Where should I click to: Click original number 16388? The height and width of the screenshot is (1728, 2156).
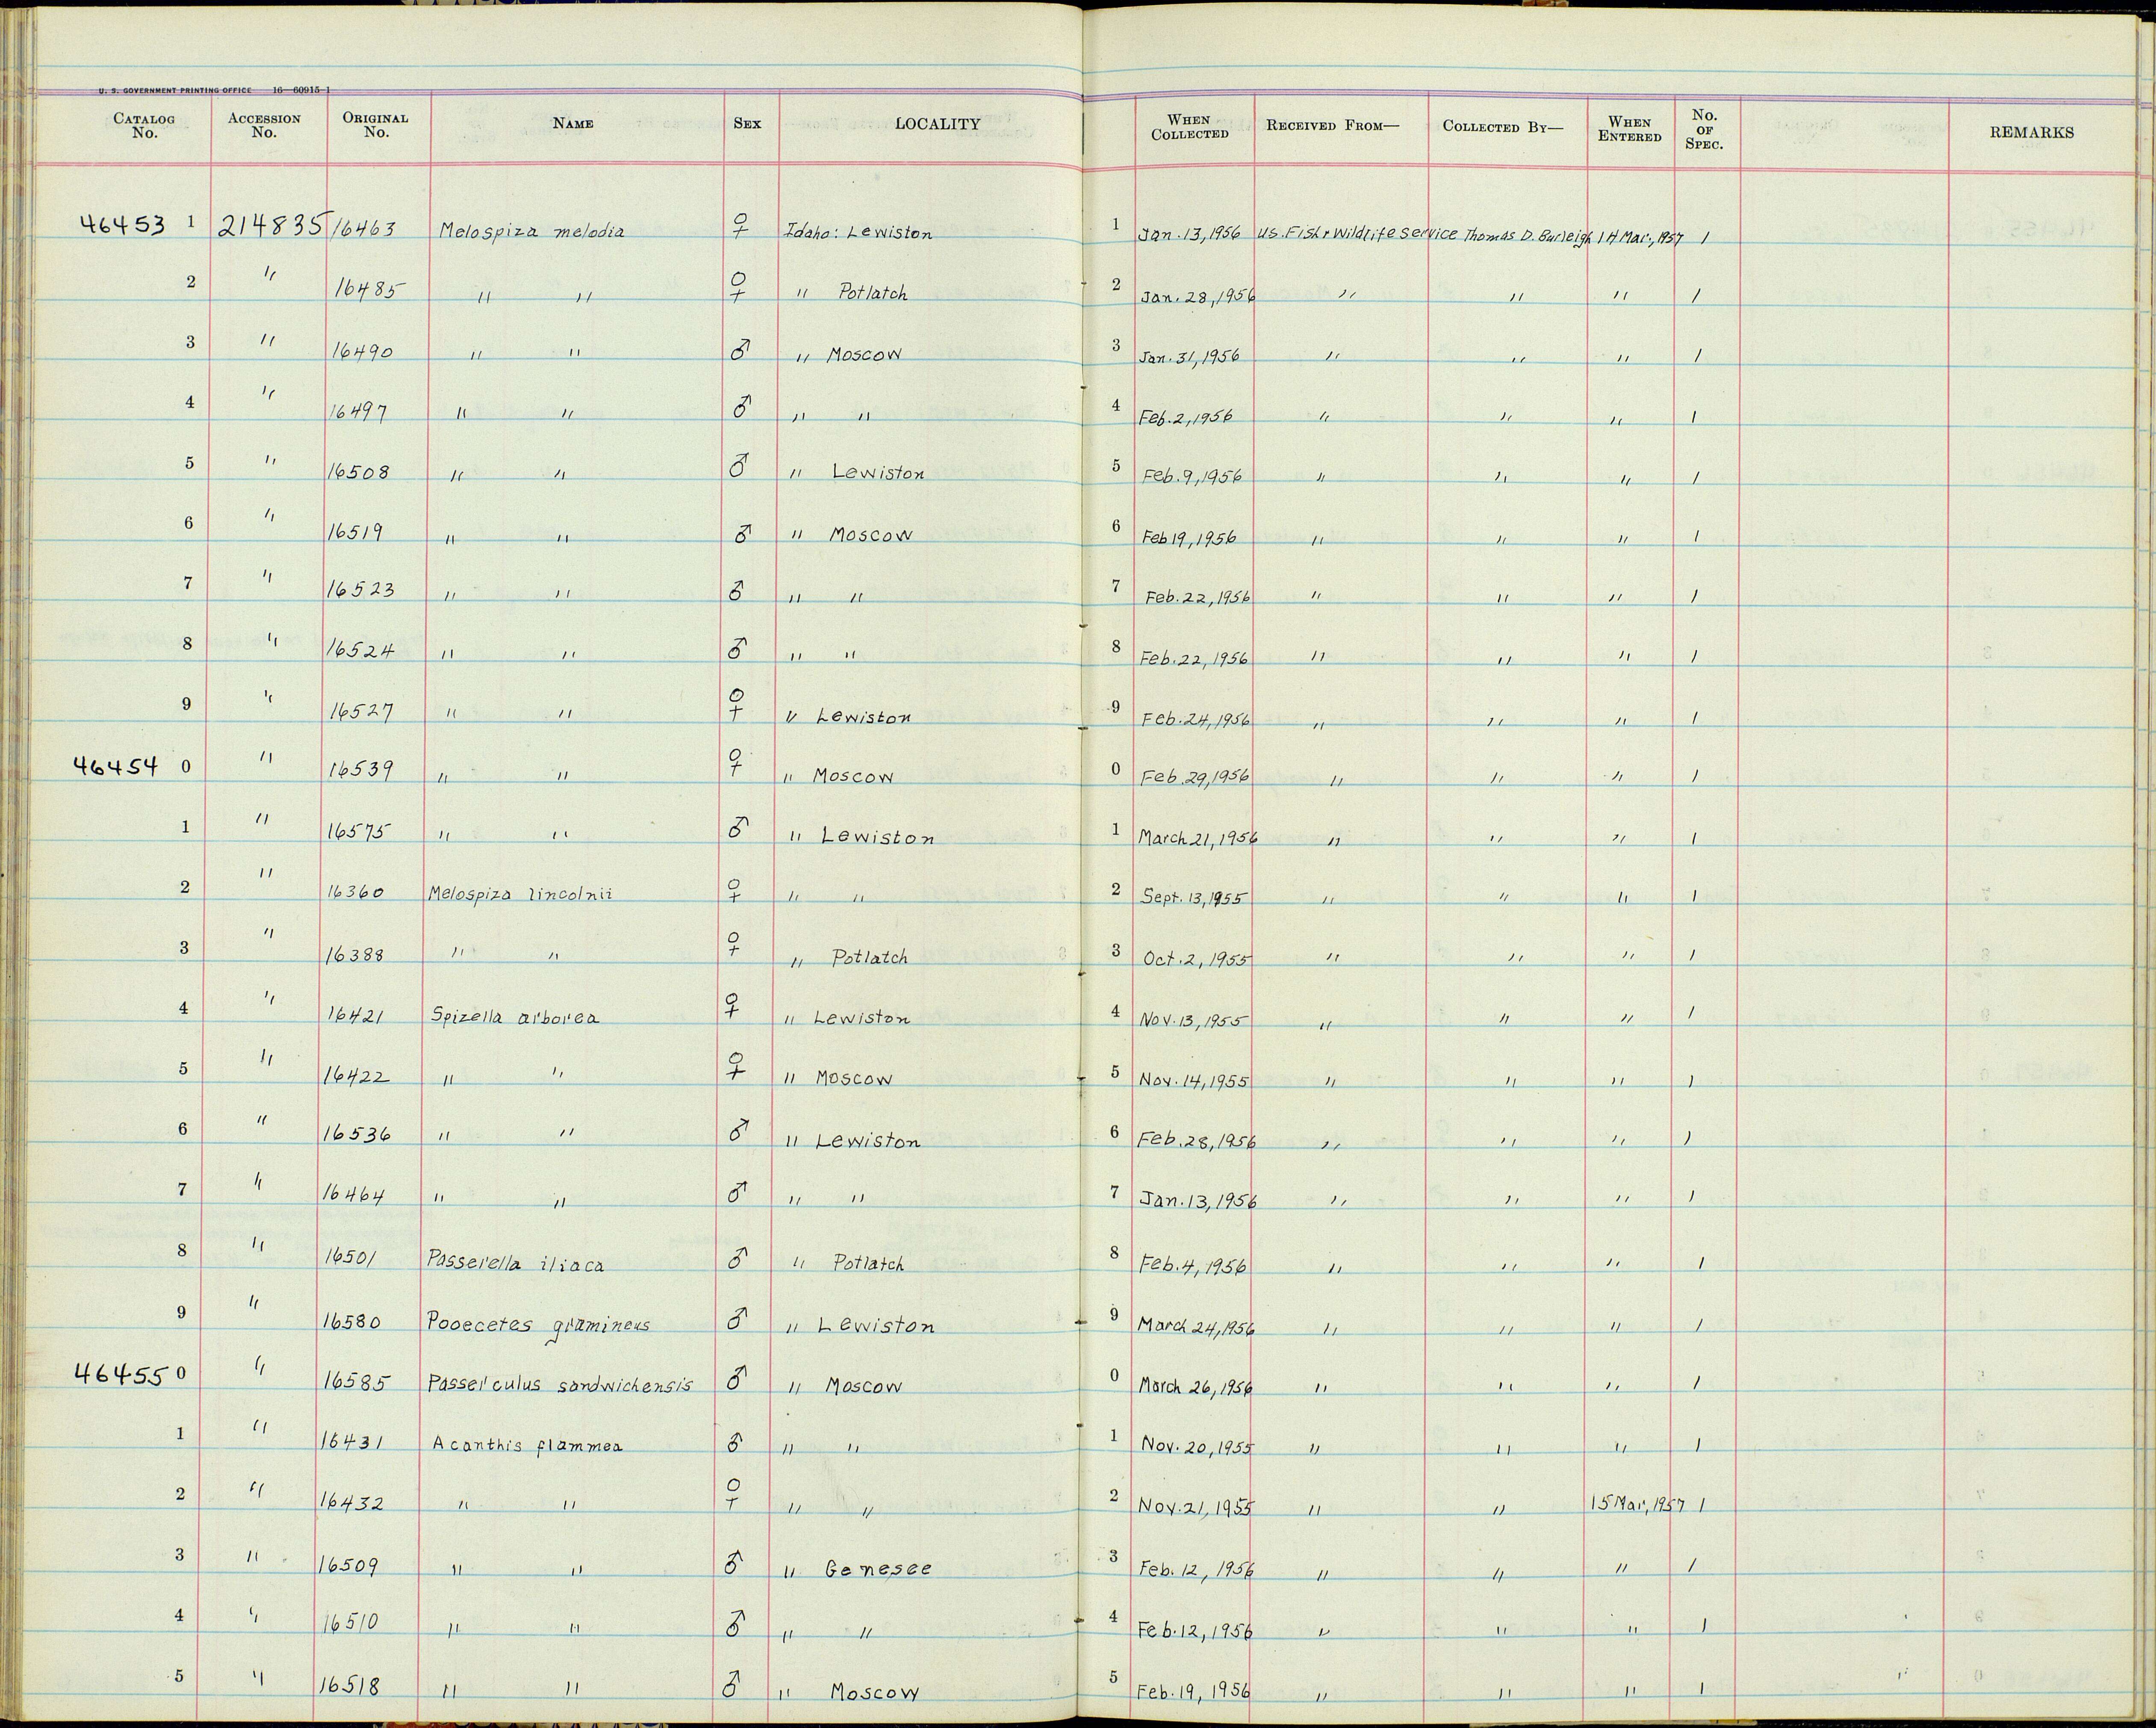click(x=355, y=955)
